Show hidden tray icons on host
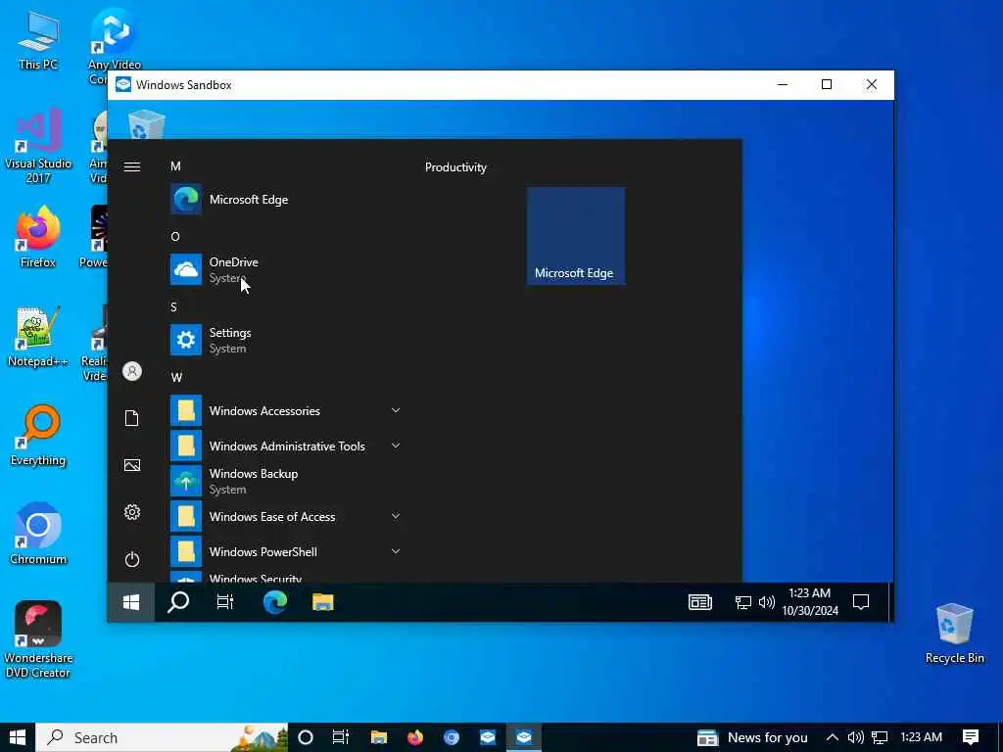 833,737
